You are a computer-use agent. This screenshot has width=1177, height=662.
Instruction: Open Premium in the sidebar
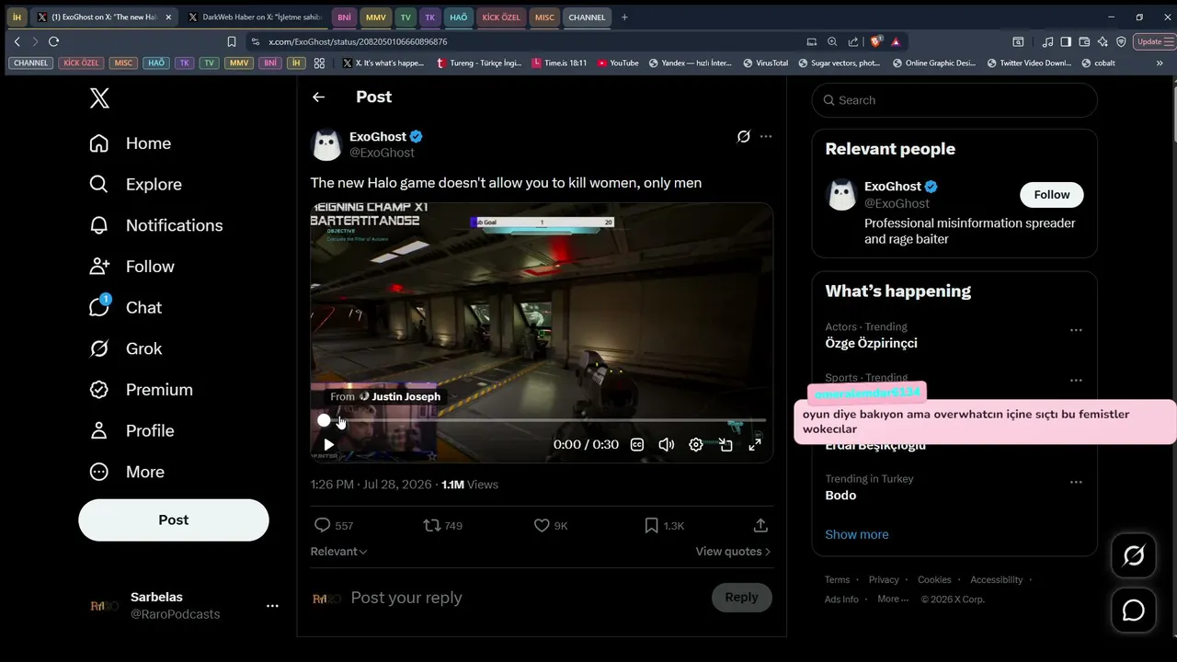141,390
